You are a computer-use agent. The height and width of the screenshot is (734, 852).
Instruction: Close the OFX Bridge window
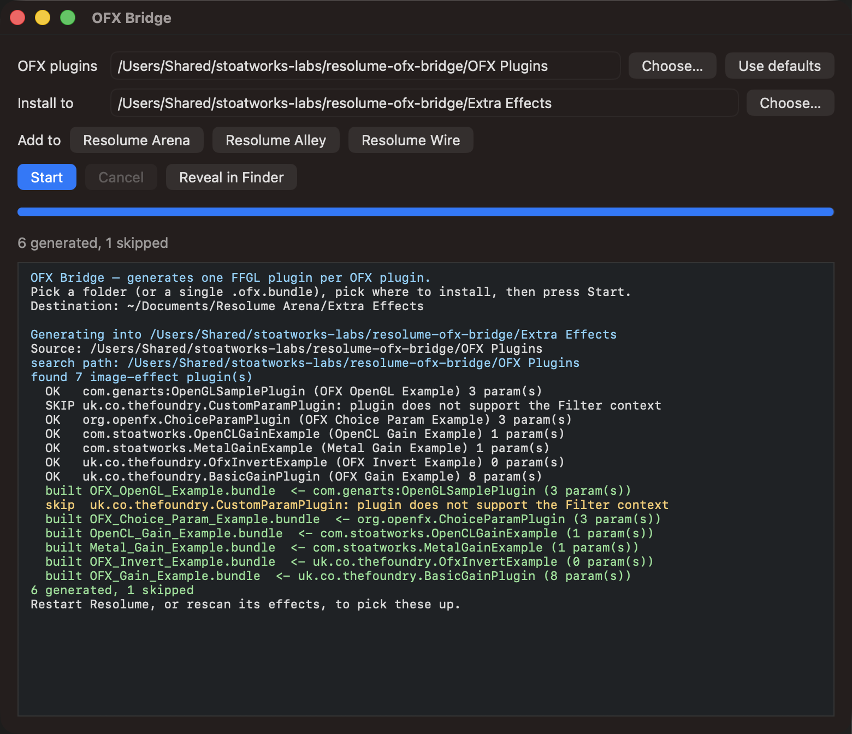click(17, 17)
